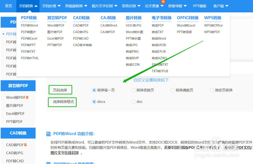Expand the 文档处理 dropdown menu
Image resolution: width=253 pixels, height=164 pixels.
[50, 6]
